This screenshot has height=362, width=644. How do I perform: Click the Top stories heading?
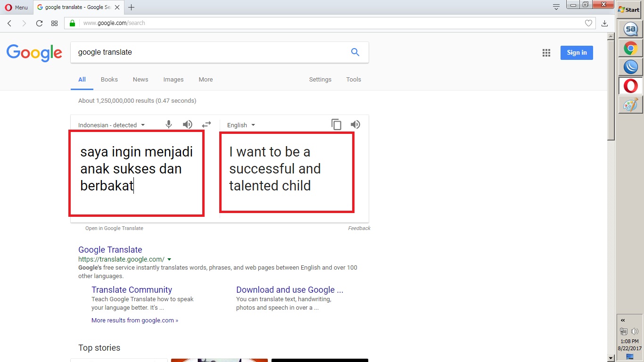tap(99, 348)
